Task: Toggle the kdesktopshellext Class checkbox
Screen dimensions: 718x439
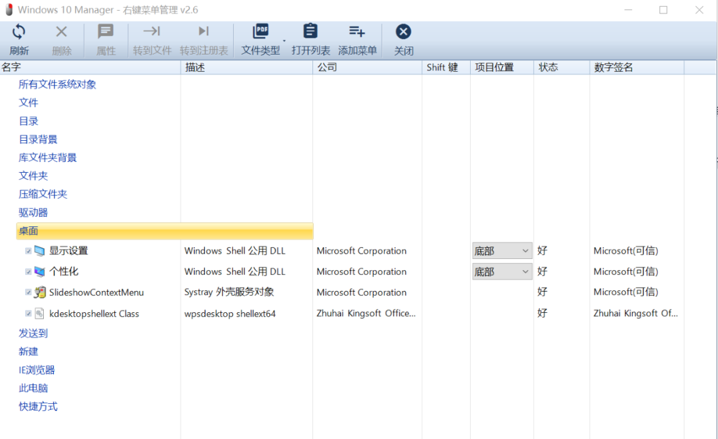Action: (29, 313)
